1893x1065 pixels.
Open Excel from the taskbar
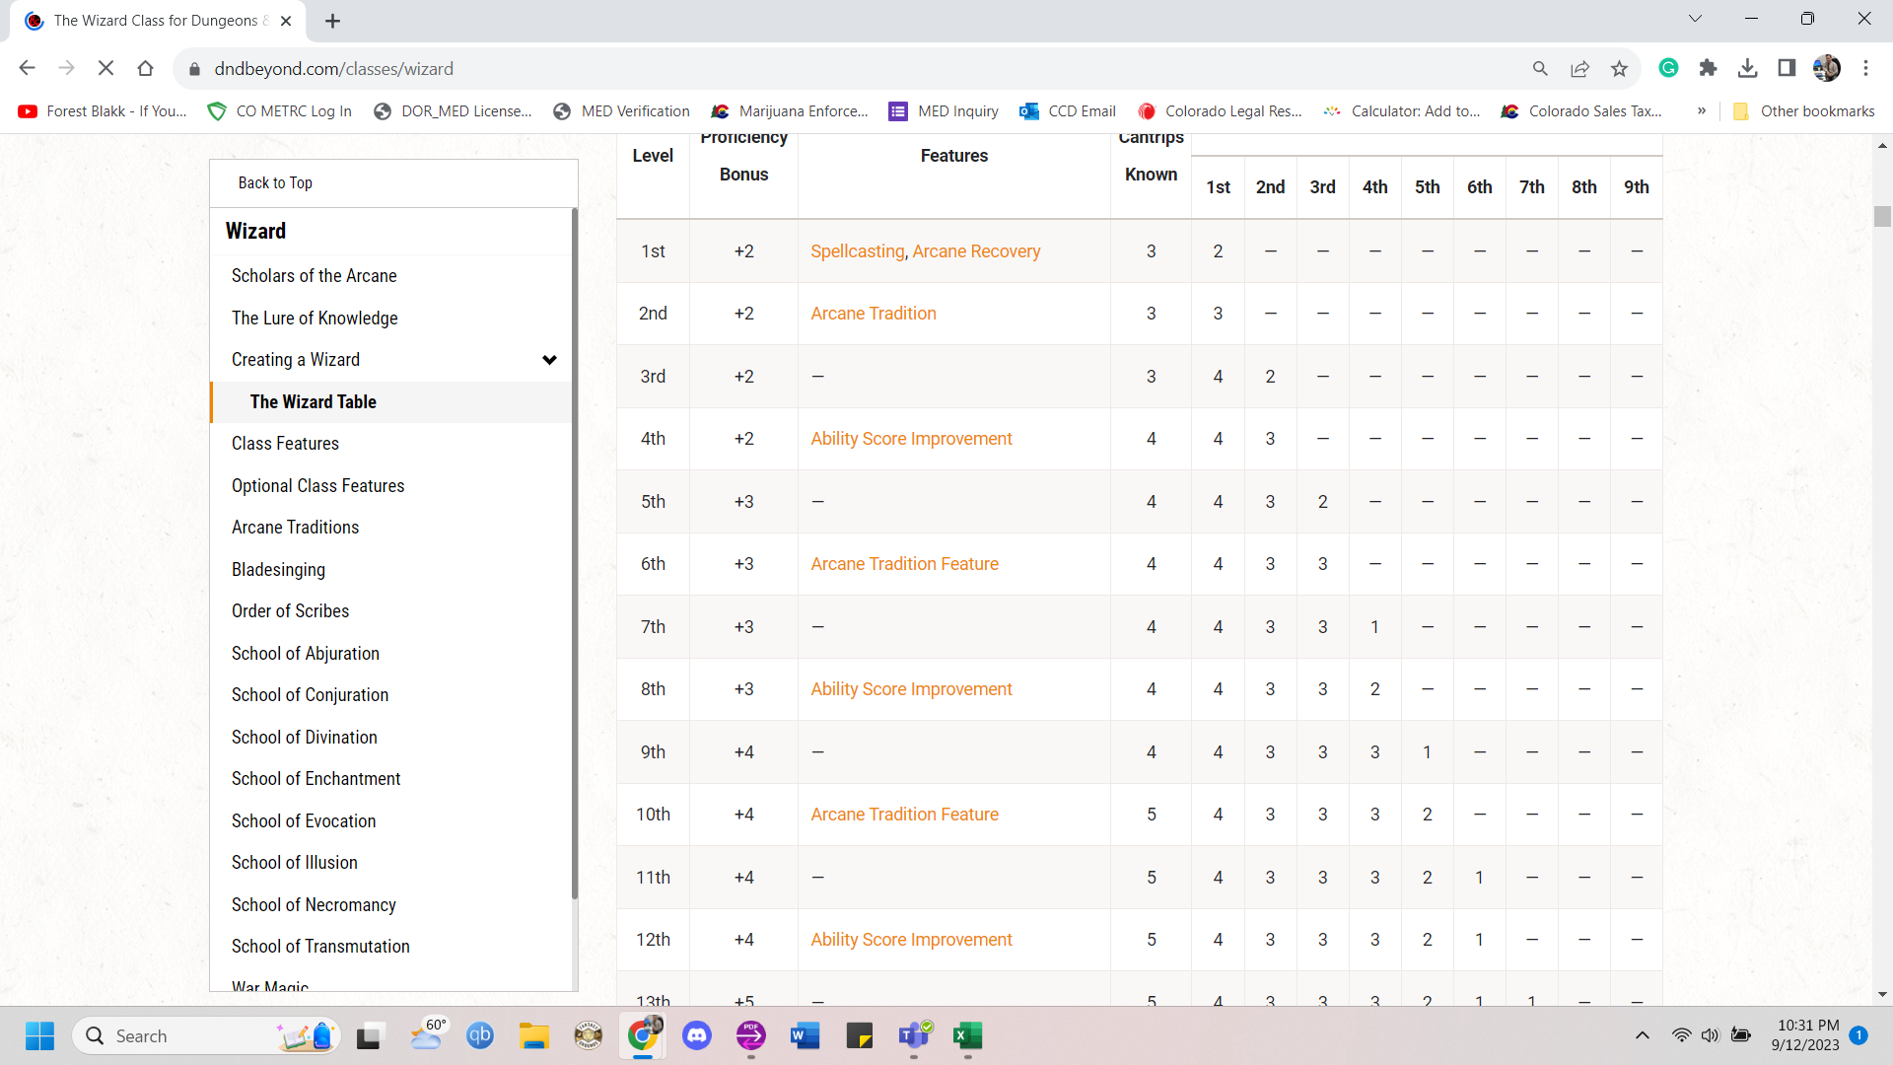967,1035
